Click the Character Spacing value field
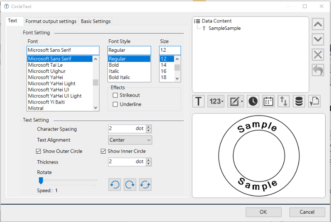This screenshot has width=331, height=222. click(x=127, y=129)
